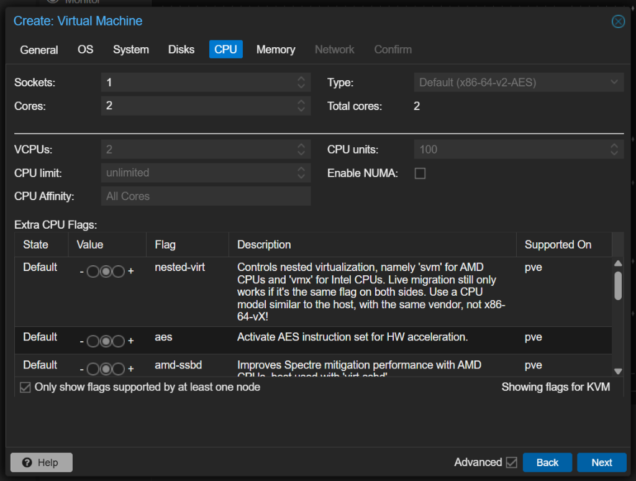Click the Description column header

(x=373, y=245)
